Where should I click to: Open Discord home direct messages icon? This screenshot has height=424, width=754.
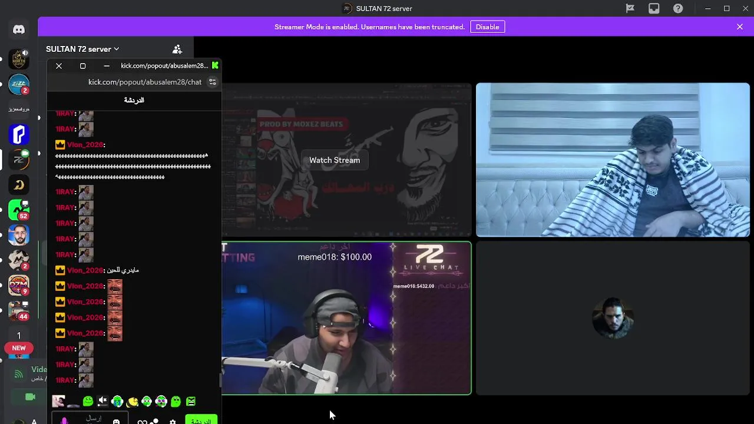click(x=19, y=29)
